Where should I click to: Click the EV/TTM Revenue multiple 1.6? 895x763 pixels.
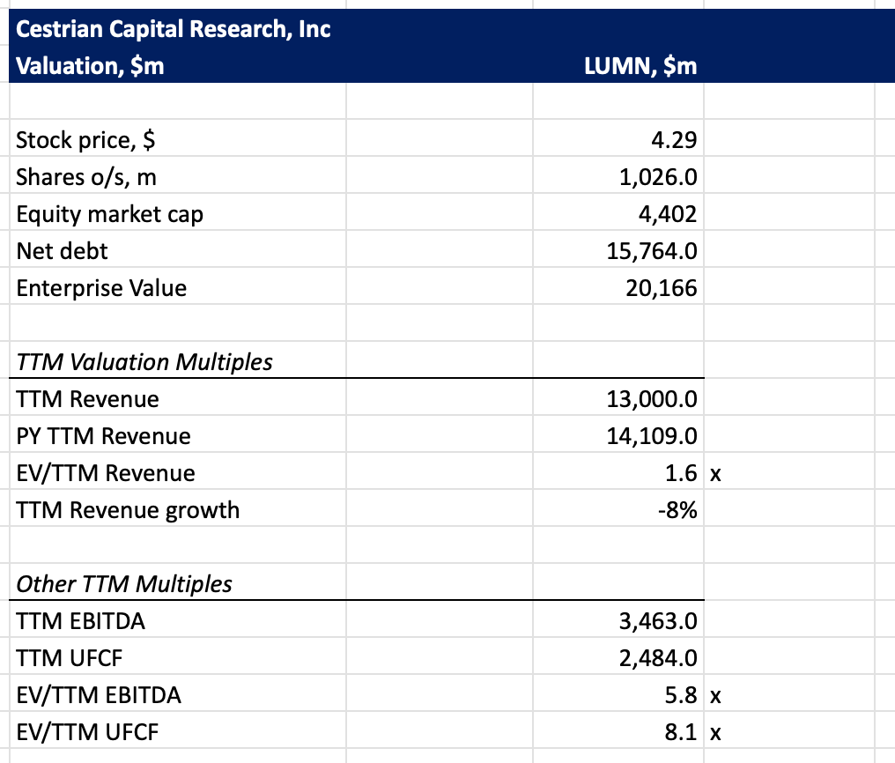coord(680,473)
